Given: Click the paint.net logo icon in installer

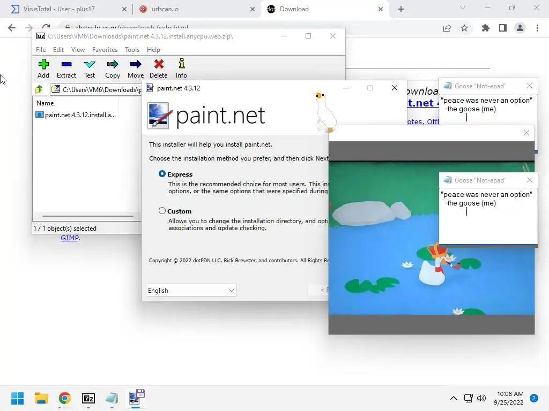Looking at the screenshot, I should [159, 116].
